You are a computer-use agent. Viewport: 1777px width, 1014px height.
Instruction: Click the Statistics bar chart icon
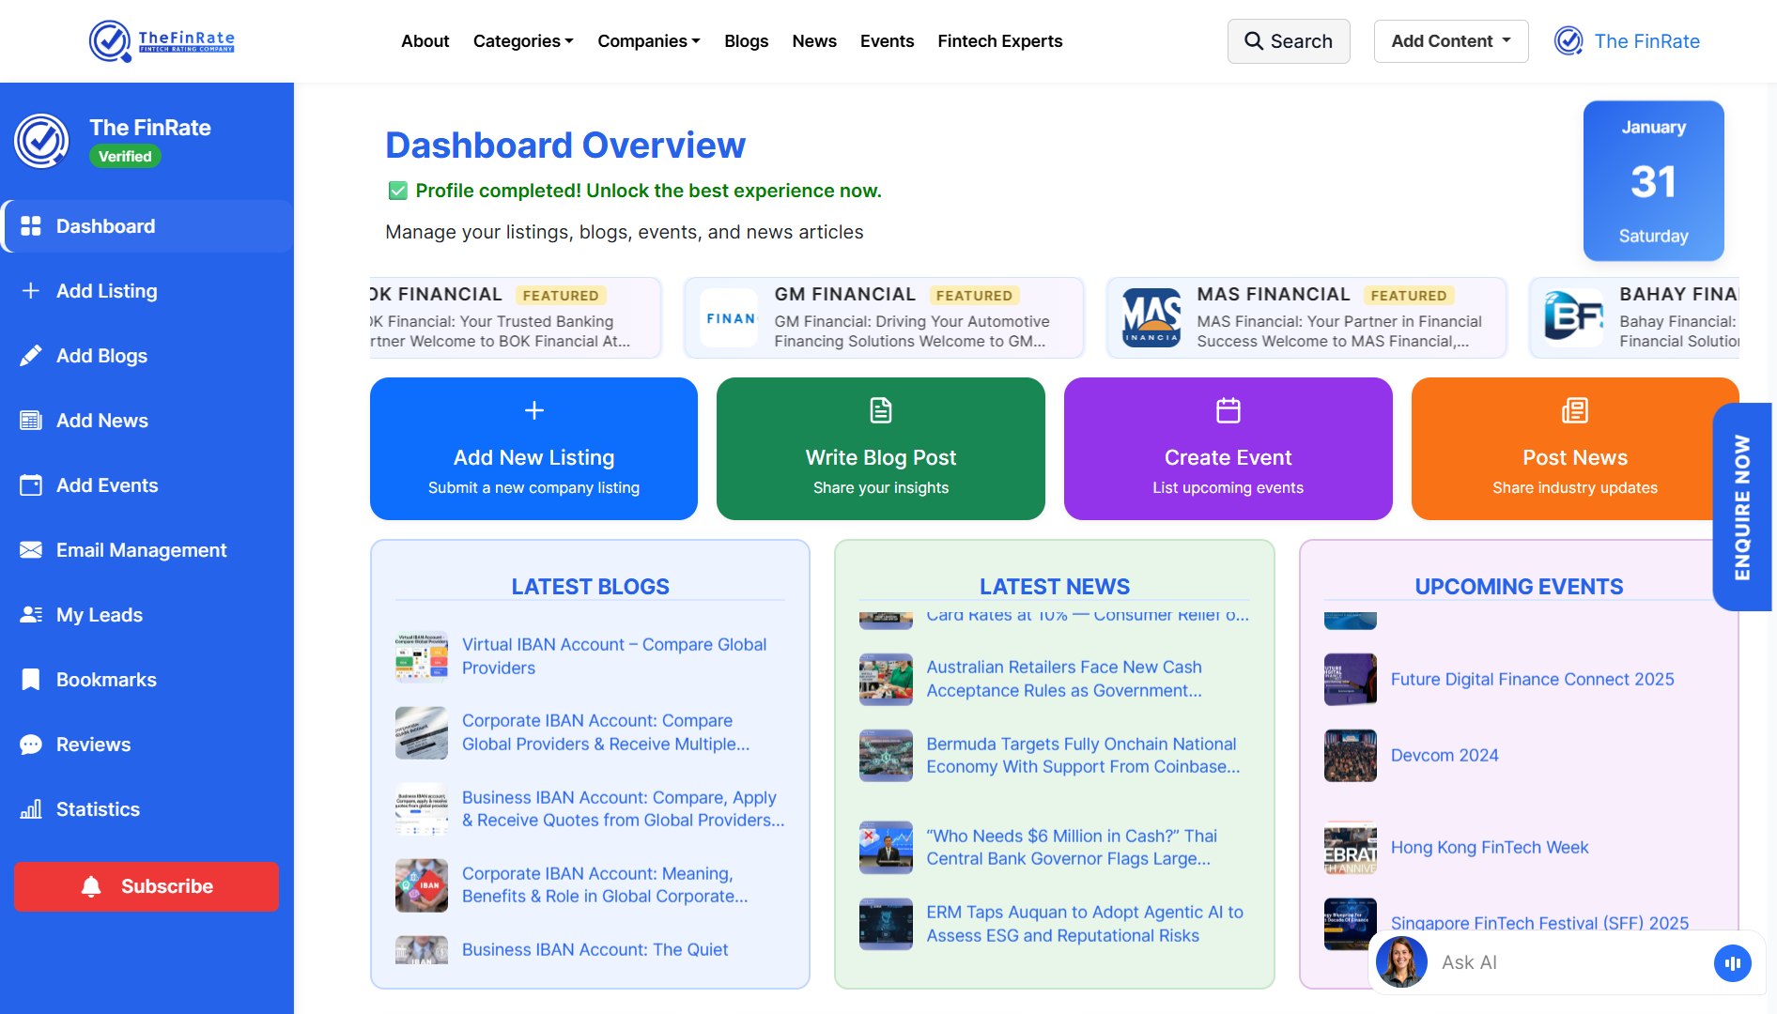point(31,809)
